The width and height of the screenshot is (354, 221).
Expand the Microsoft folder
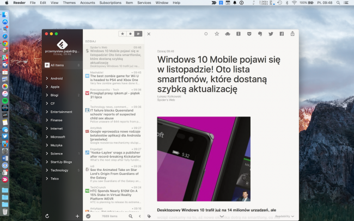coord(47,137)
